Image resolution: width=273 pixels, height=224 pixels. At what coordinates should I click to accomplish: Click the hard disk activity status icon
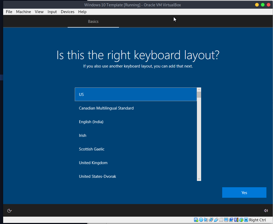[196, 220]
